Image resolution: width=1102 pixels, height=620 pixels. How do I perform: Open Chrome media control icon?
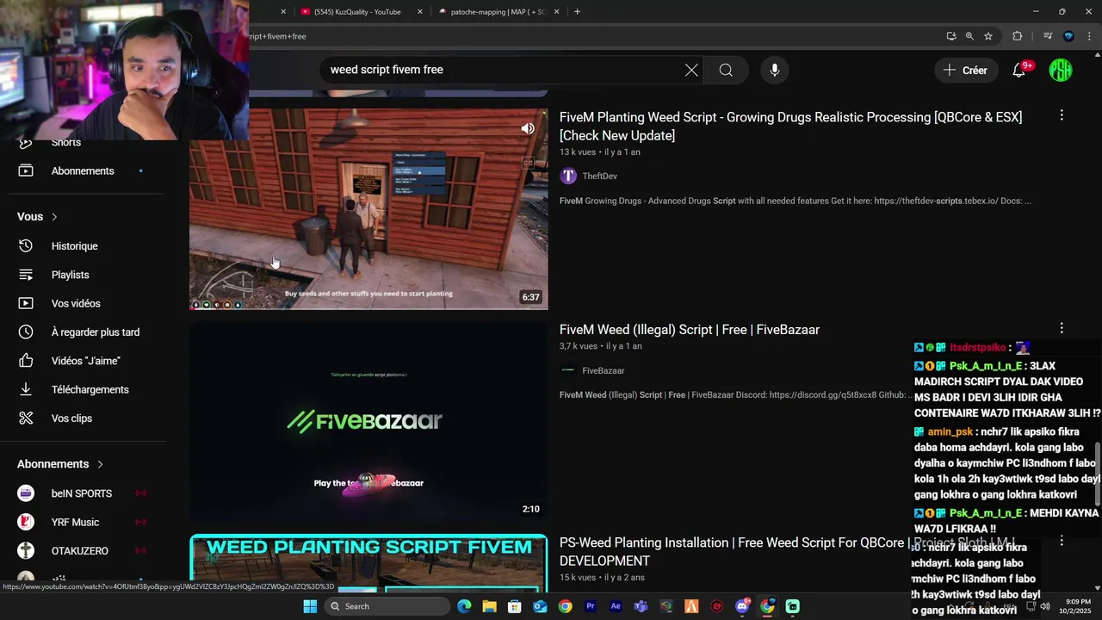[x=1048, y=36]
